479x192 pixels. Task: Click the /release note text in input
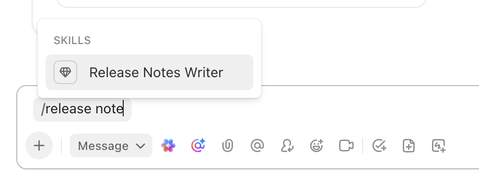click(82, 109)
